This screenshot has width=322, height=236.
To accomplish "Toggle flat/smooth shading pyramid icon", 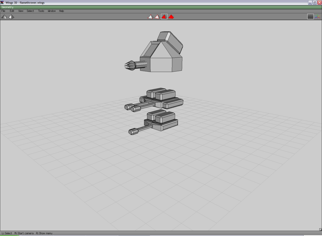I will [x=4, y=17].
